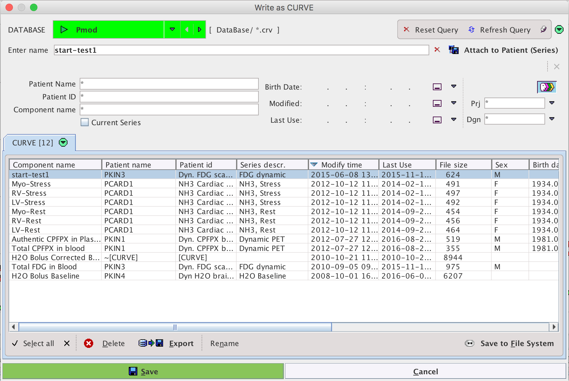The width and height of the screenshot is (569, 381).
Task: Open the Dgn dropdown arrow
Action: coord(552,119)
